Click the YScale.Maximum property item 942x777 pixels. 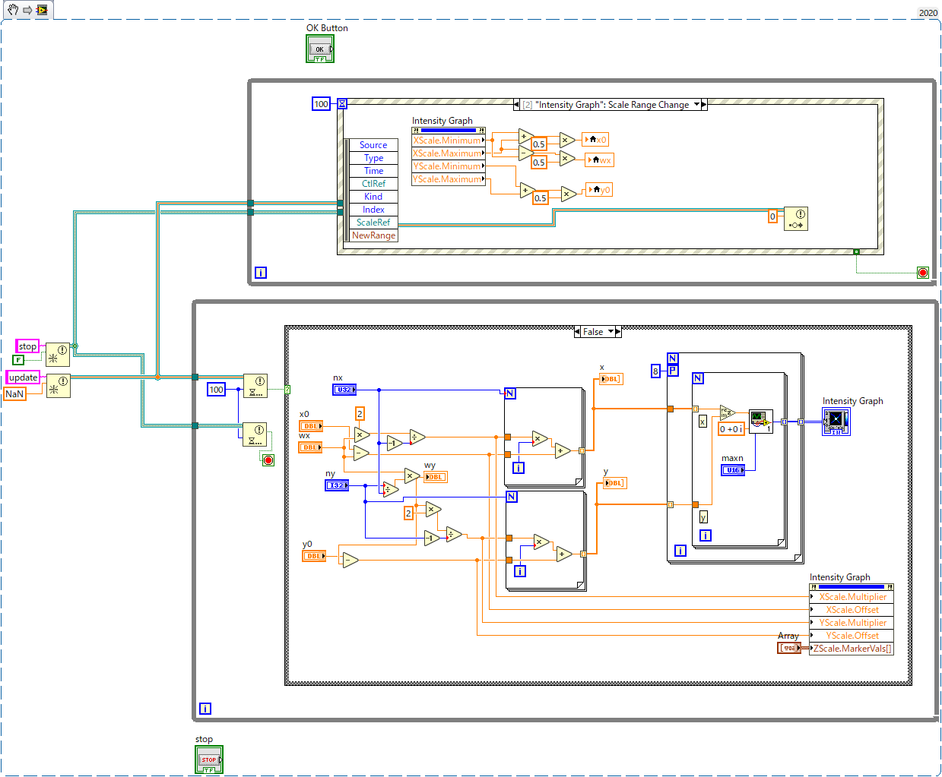pos(447,179)
